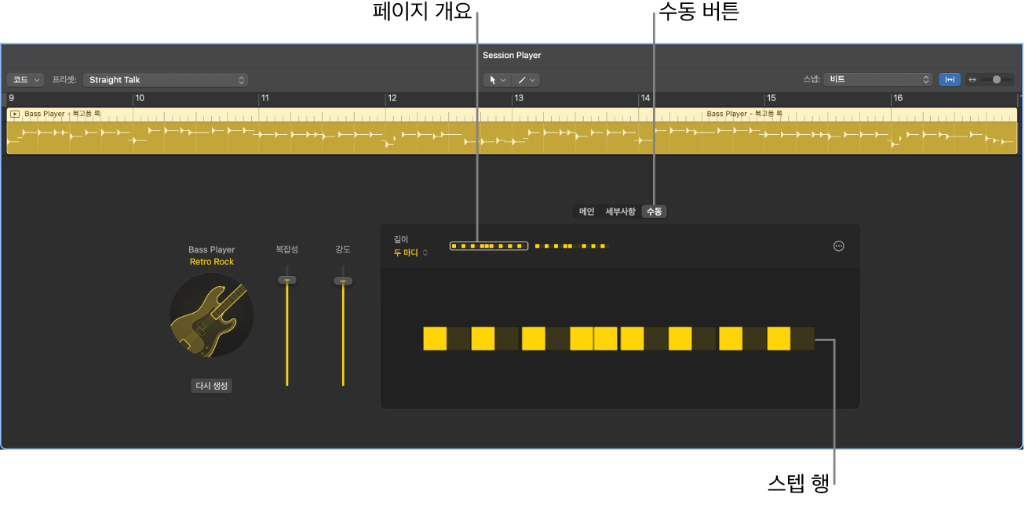Click the 강도 slider handle
This screenshot has width=1025, height=505.
(343, 280)
